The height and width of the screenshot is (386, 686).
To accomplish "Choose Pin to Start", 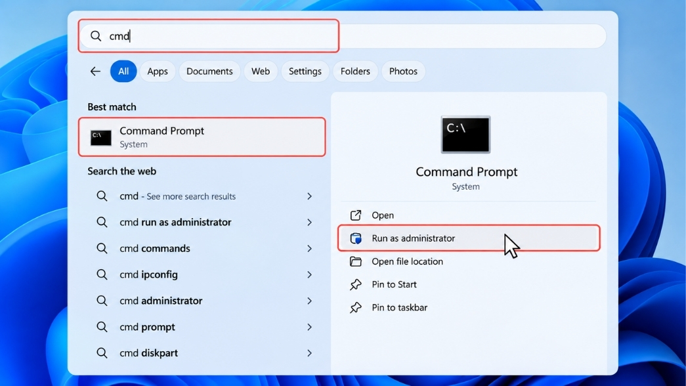I will click(469, 284).
